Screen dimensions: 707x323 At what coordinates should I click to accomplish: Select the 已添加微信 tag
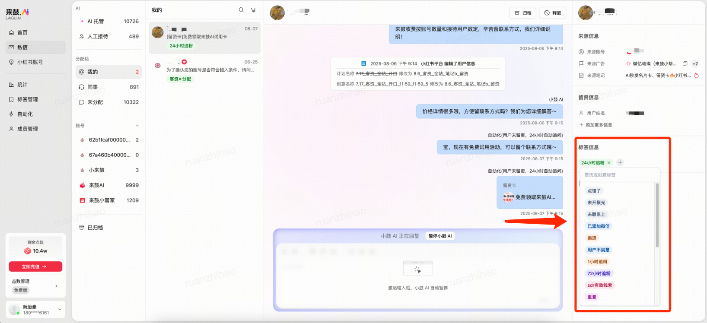click(599, 226)
